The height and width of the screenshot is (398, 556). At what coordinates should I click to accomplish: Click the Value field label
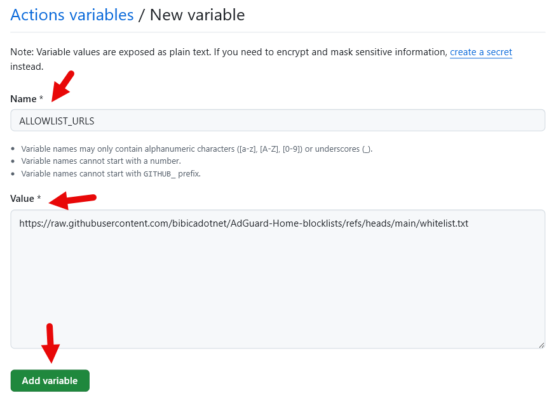tap(22, 199)
